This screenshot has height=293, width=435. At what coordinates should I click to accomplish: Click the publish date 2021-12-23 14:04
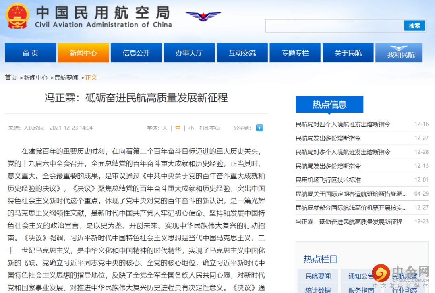tap(71, 128)
